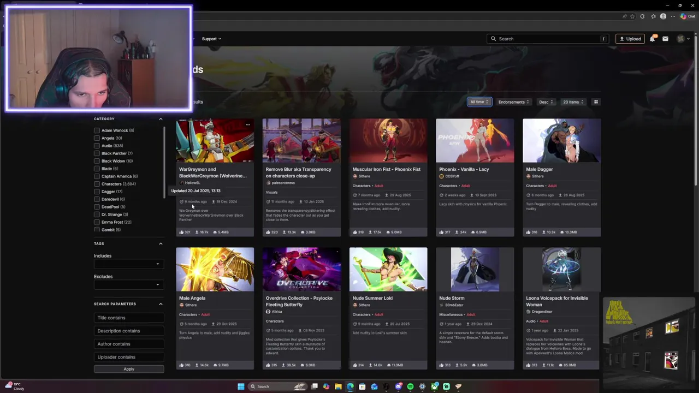This screenshot has width=699, height=393.
Task: Click the Description contains field
Action: tap(129, 331)
